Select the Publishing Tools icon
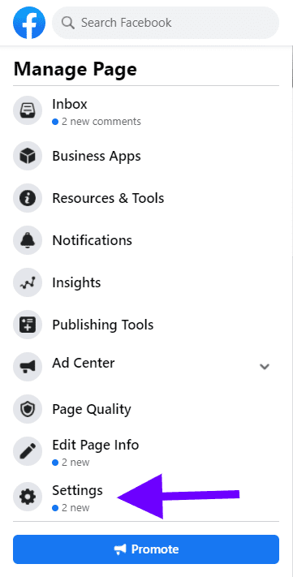The height and width of the screenshot is (577, 293). (28, 325)
